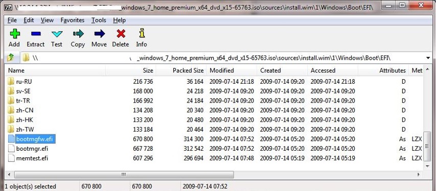436x191 pixels.
Task: Open the Info icon in toolbar
Action: [142, 33]
